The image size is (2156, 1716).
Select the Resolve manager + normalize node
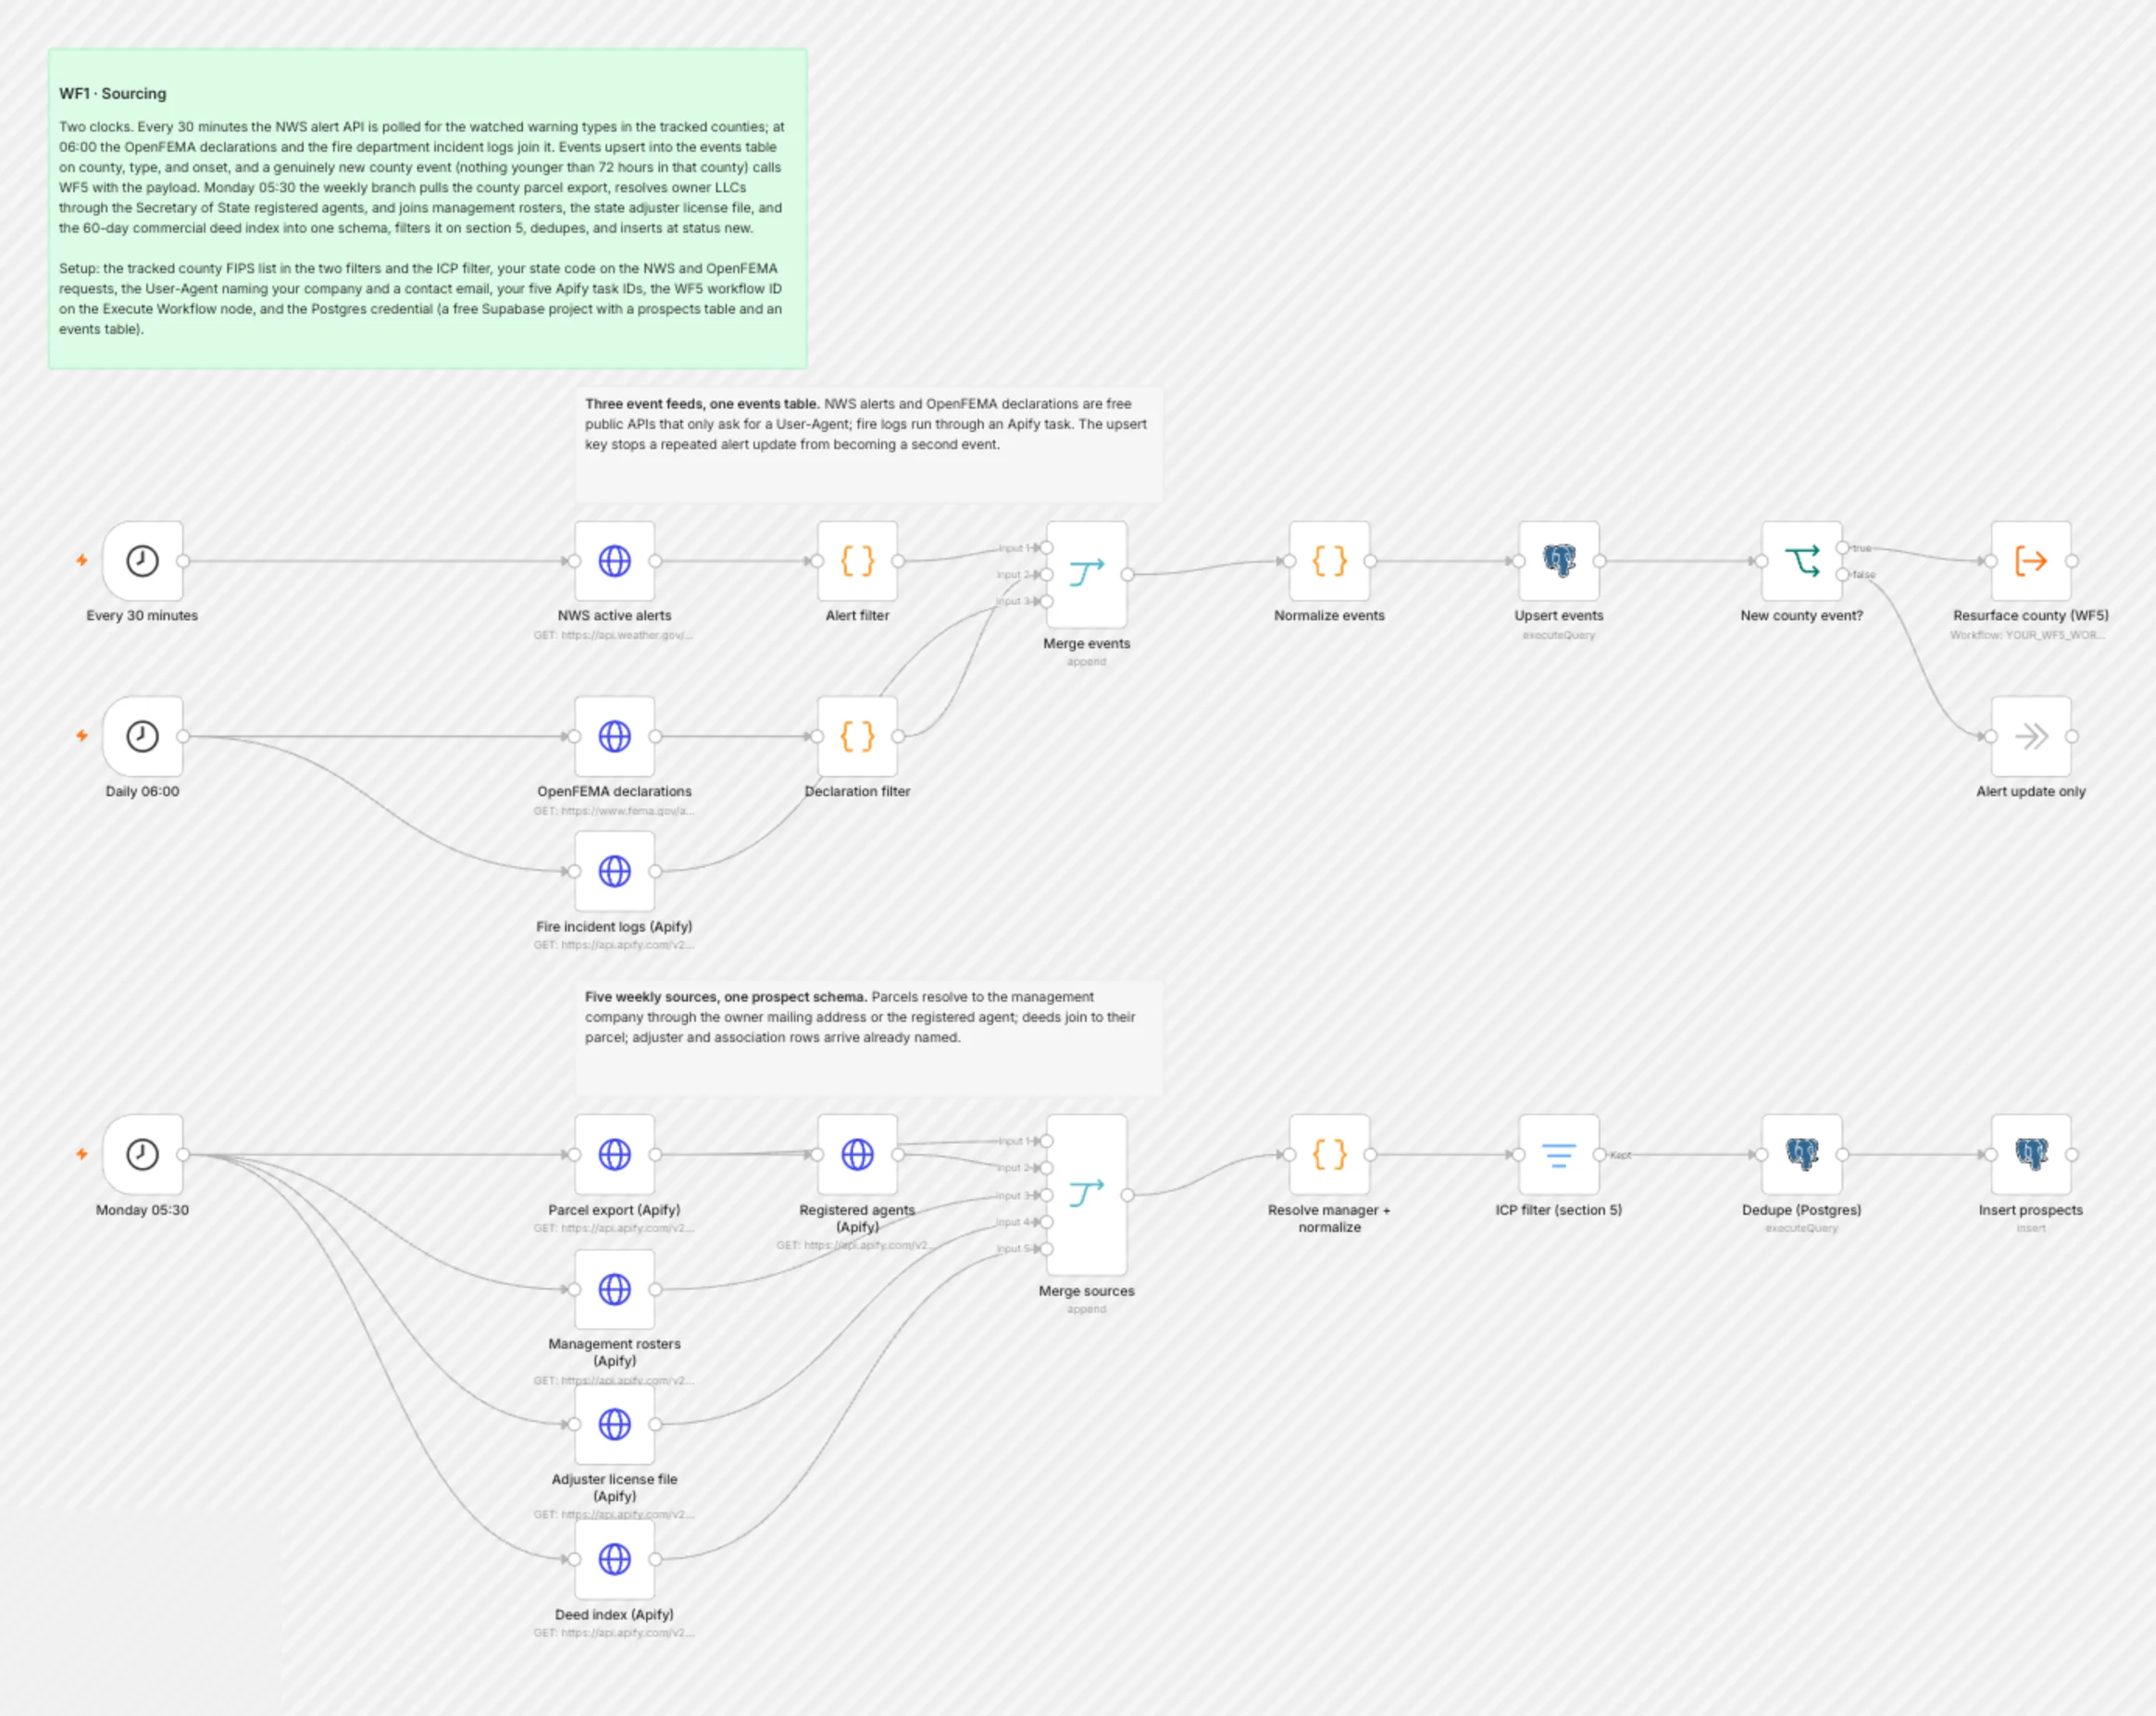[1329, 1154]
